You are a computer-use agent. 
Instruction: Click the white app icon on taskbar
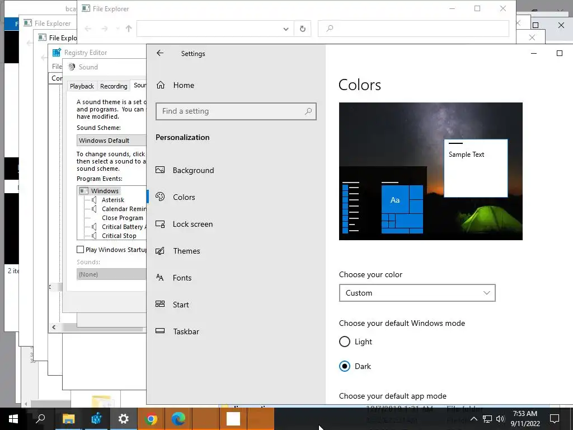pyautogui.click(x=233, y=419)
